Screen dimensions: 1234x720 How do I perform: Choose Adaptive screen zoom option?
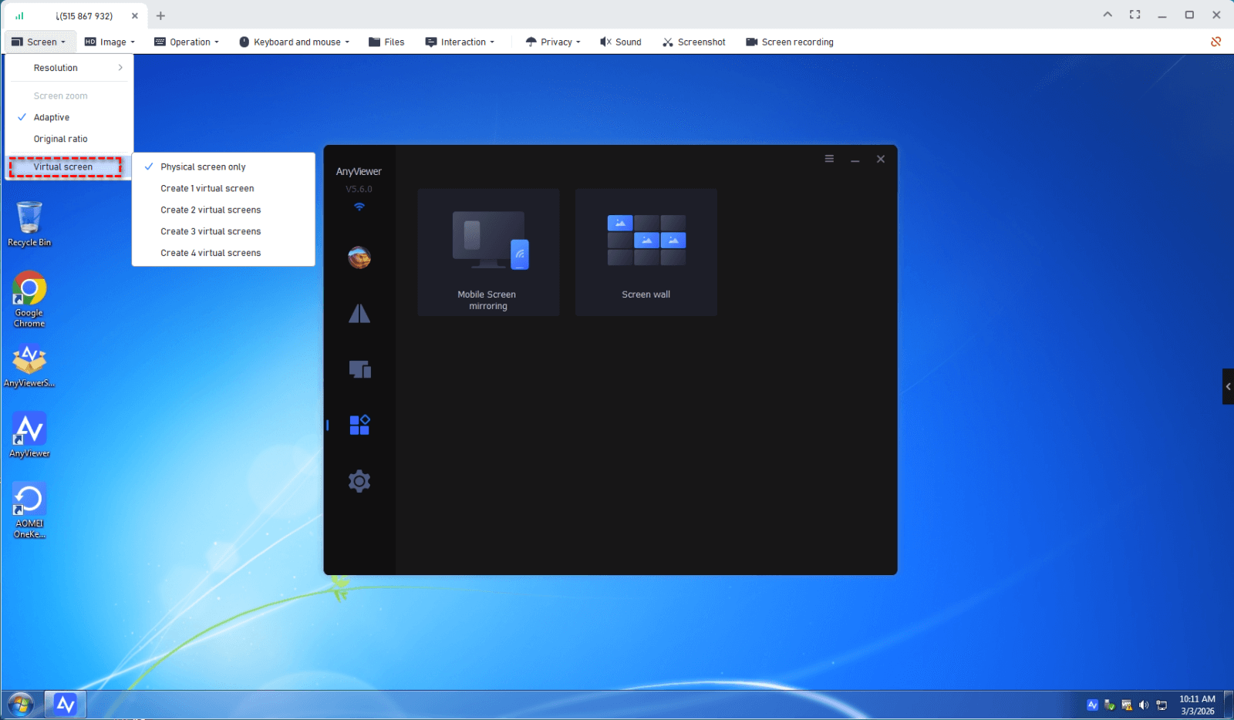coord(52,117)
